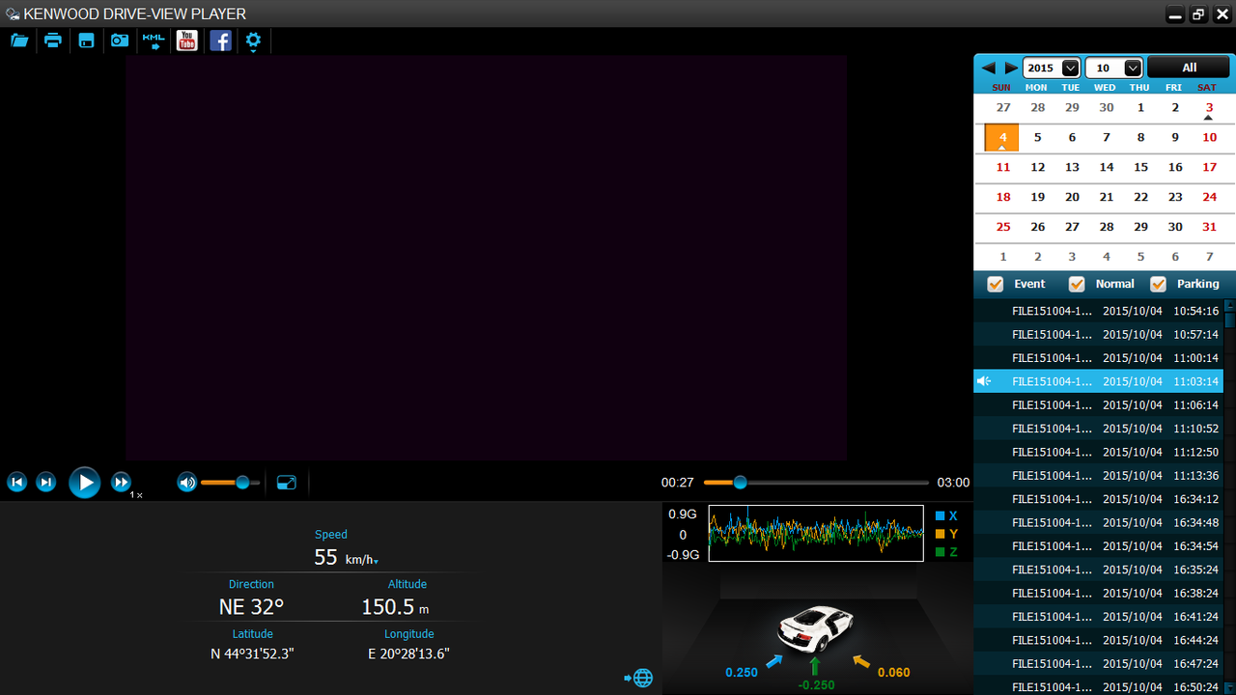
Task: Select the file recorded at 16:34:48
Action: pos(1098,522)
